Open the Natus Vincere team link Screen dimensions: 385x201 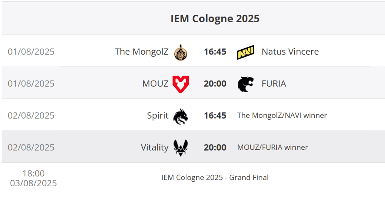point(290,52)
